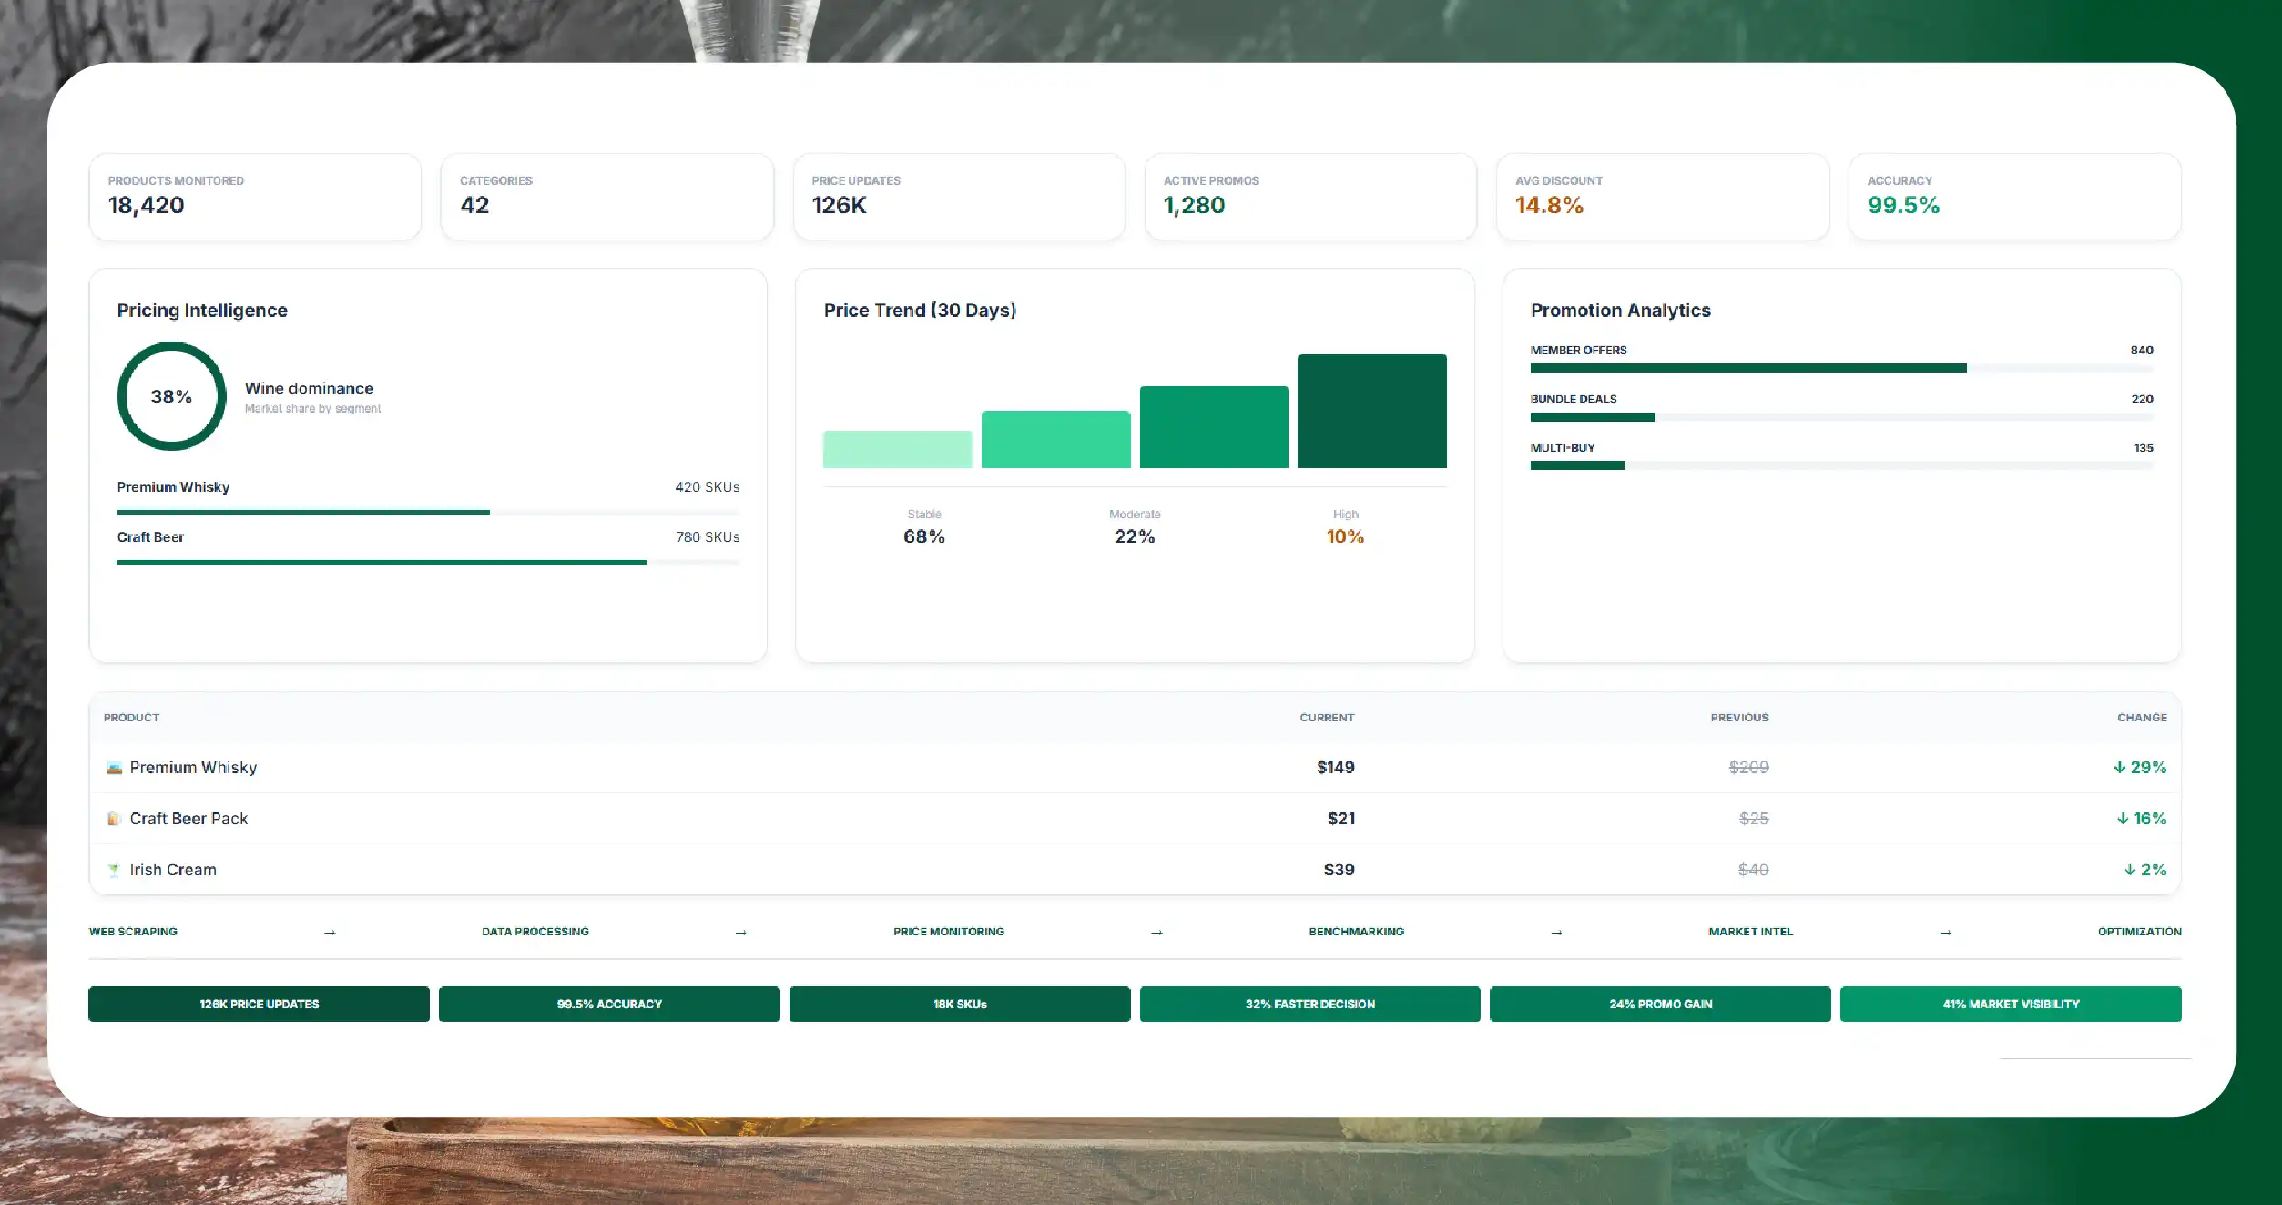
Task: Click the Change column header
Action: (x=2142, y=718)
